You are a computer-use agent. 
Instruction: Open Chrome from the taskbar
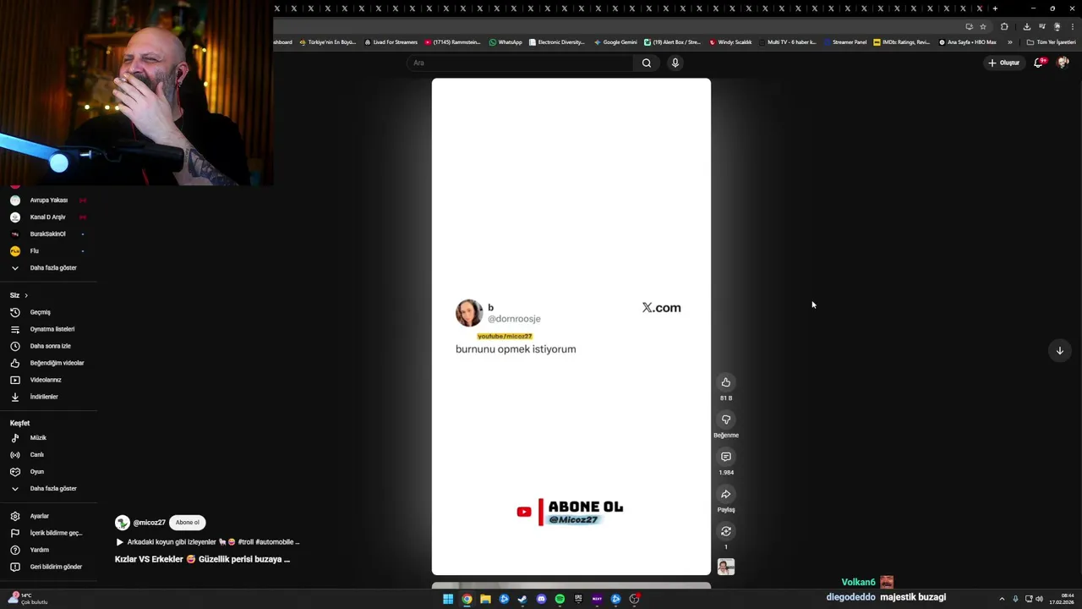467,599
